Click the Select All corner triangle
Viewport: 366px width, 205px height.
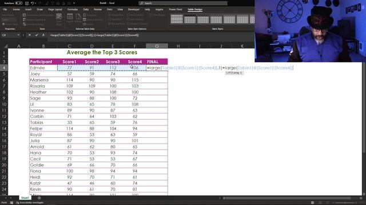tap(5, 46)
